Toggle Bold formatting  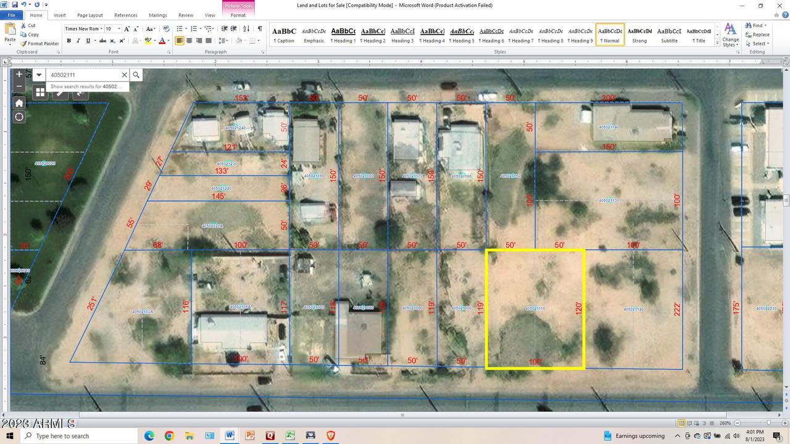(69, 41)
